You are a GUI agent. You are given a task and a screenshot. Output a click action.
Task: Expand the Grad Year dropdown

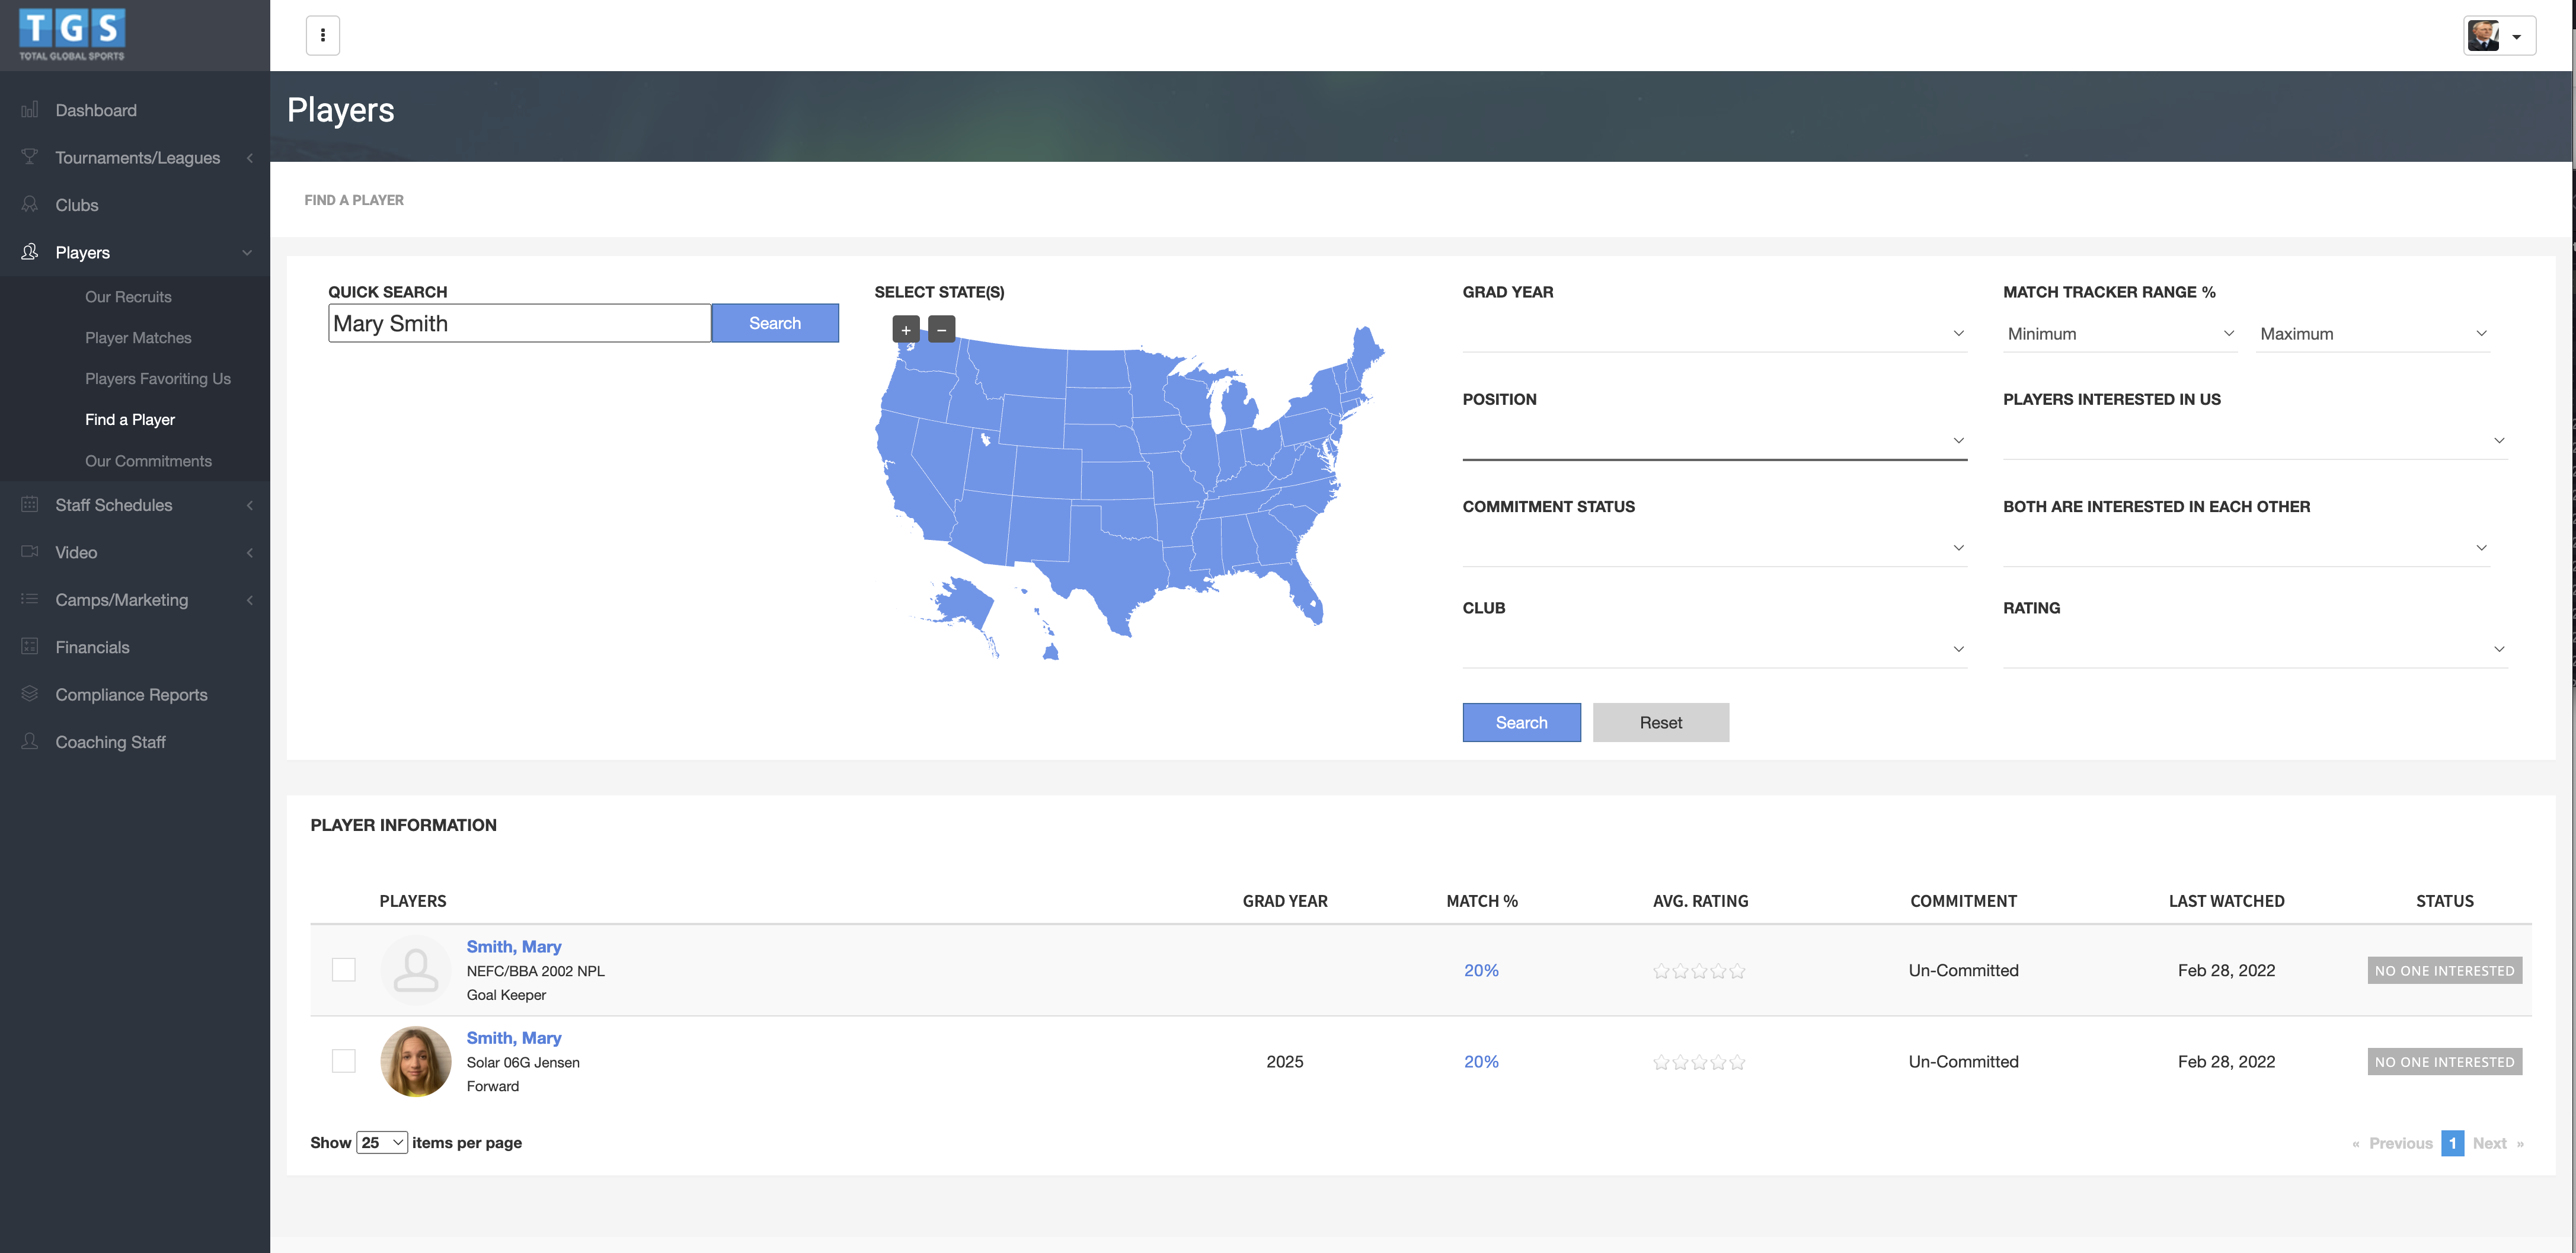(x=1713, y=333)
